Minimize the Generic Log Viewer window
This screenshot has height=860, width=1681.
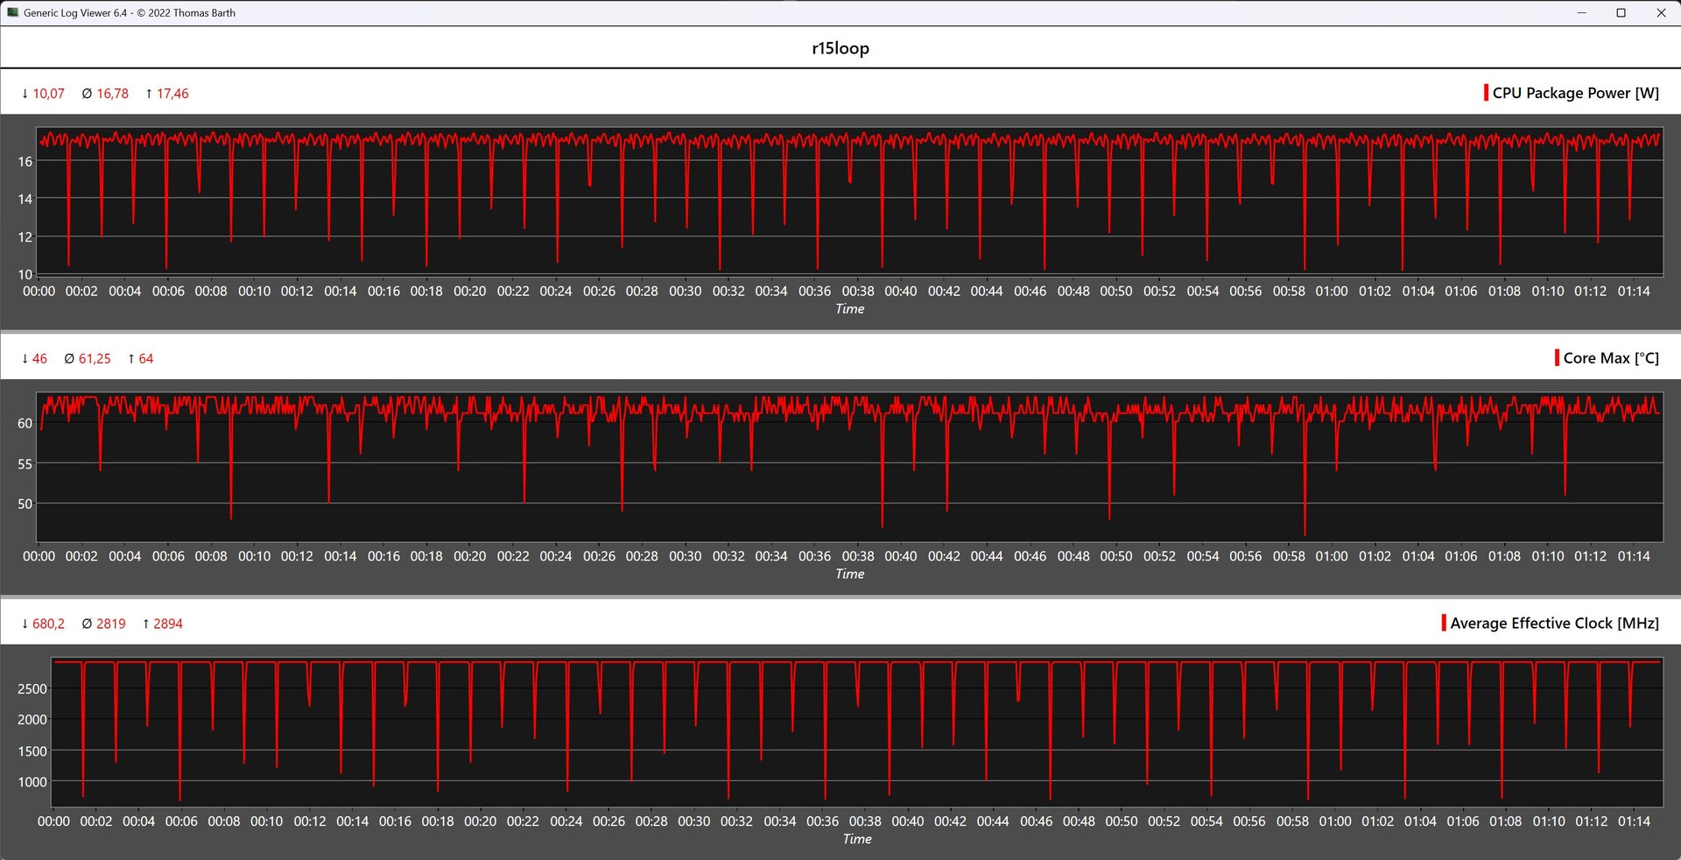(1581, 13)
